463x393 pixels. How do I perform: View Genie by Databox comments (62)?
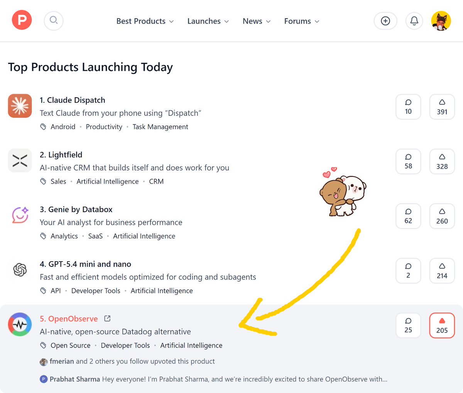(x=408, y=216)
